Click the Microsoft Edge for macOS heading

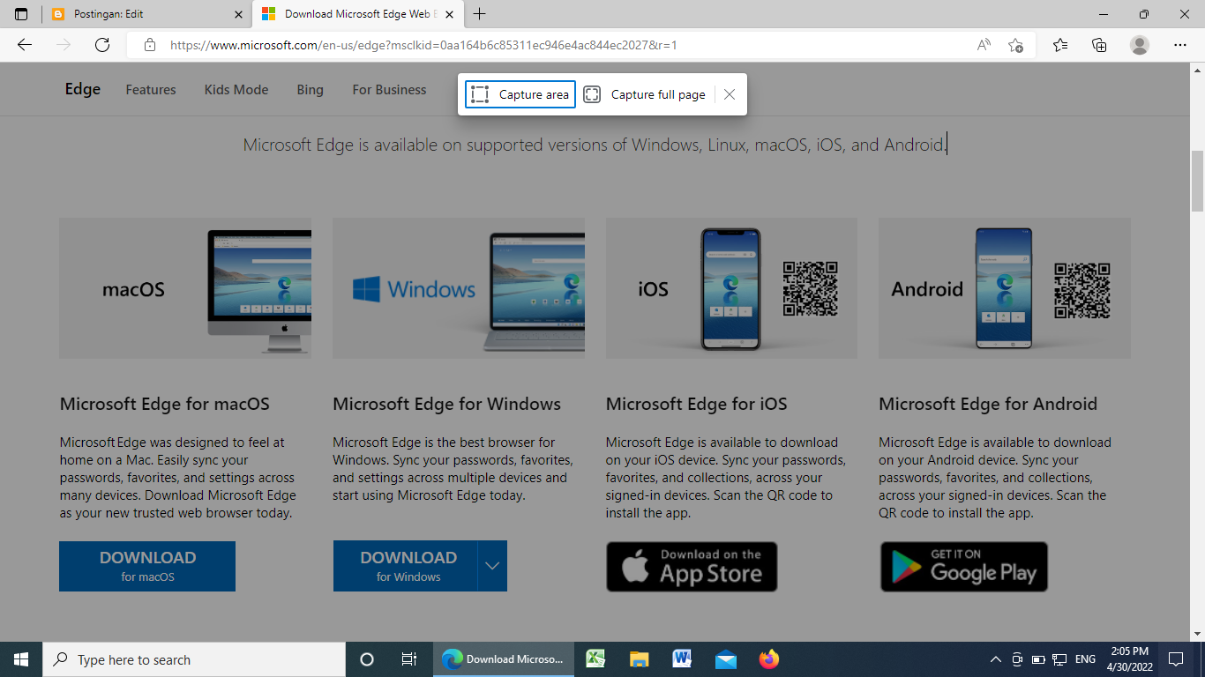coord(165,404)
